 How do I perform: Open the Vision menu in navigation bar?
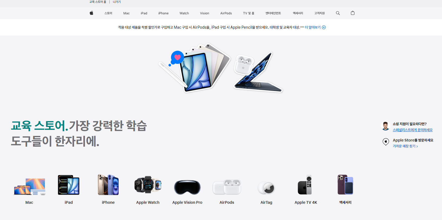(x=205, y=13)
